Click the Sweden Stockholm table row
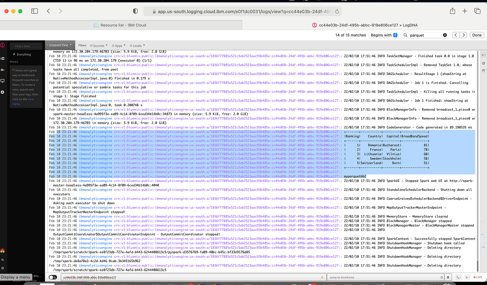The width and height of the screenshot is (487, 285). point(386,159)
